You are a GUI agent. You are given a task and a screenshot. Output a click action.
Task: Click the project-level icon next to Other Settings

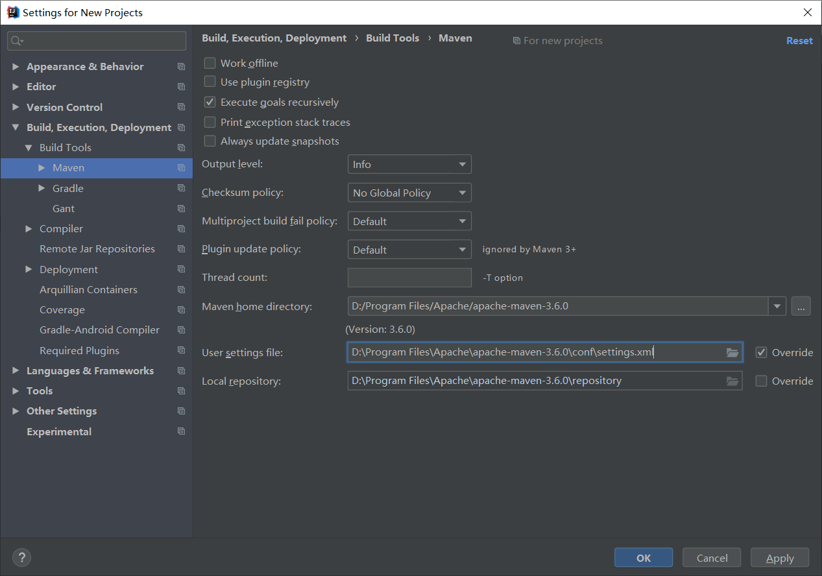[x=181, y=411]
